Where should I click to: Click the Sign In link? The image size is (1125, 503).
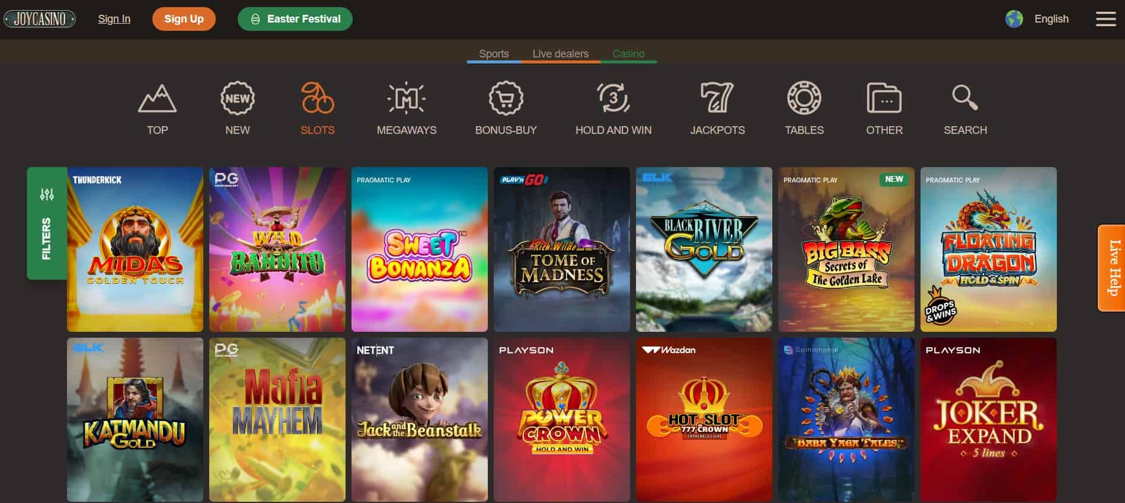click(114, 19)
